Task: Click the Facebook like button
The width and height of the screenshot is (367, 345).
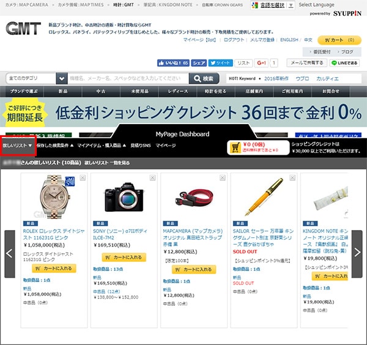Action: 173,63
